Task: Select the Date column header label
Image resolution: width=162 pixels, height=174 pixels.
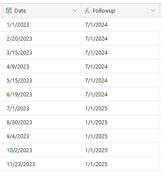Action: tap(20, 11)
